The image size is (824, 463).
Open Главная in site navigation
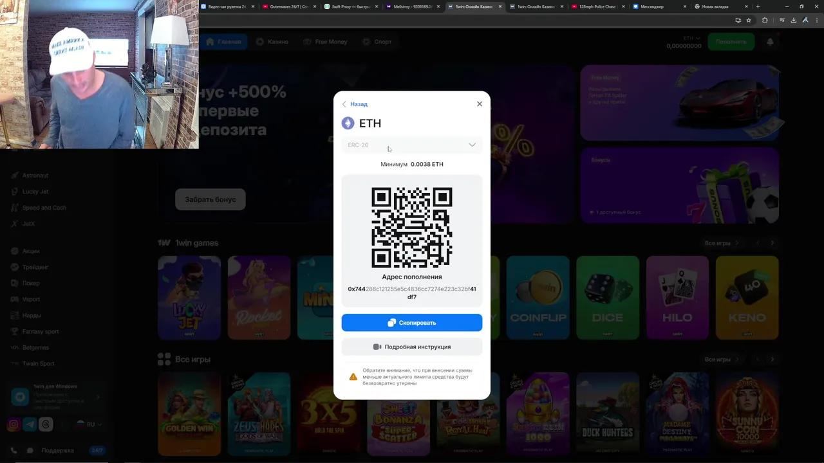[223, 42]
